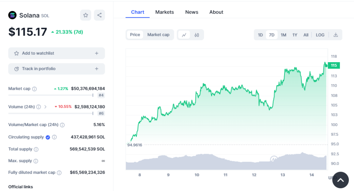This screenshot has height=191, width=354.
Task: Open the News tab
Action: 192,12
